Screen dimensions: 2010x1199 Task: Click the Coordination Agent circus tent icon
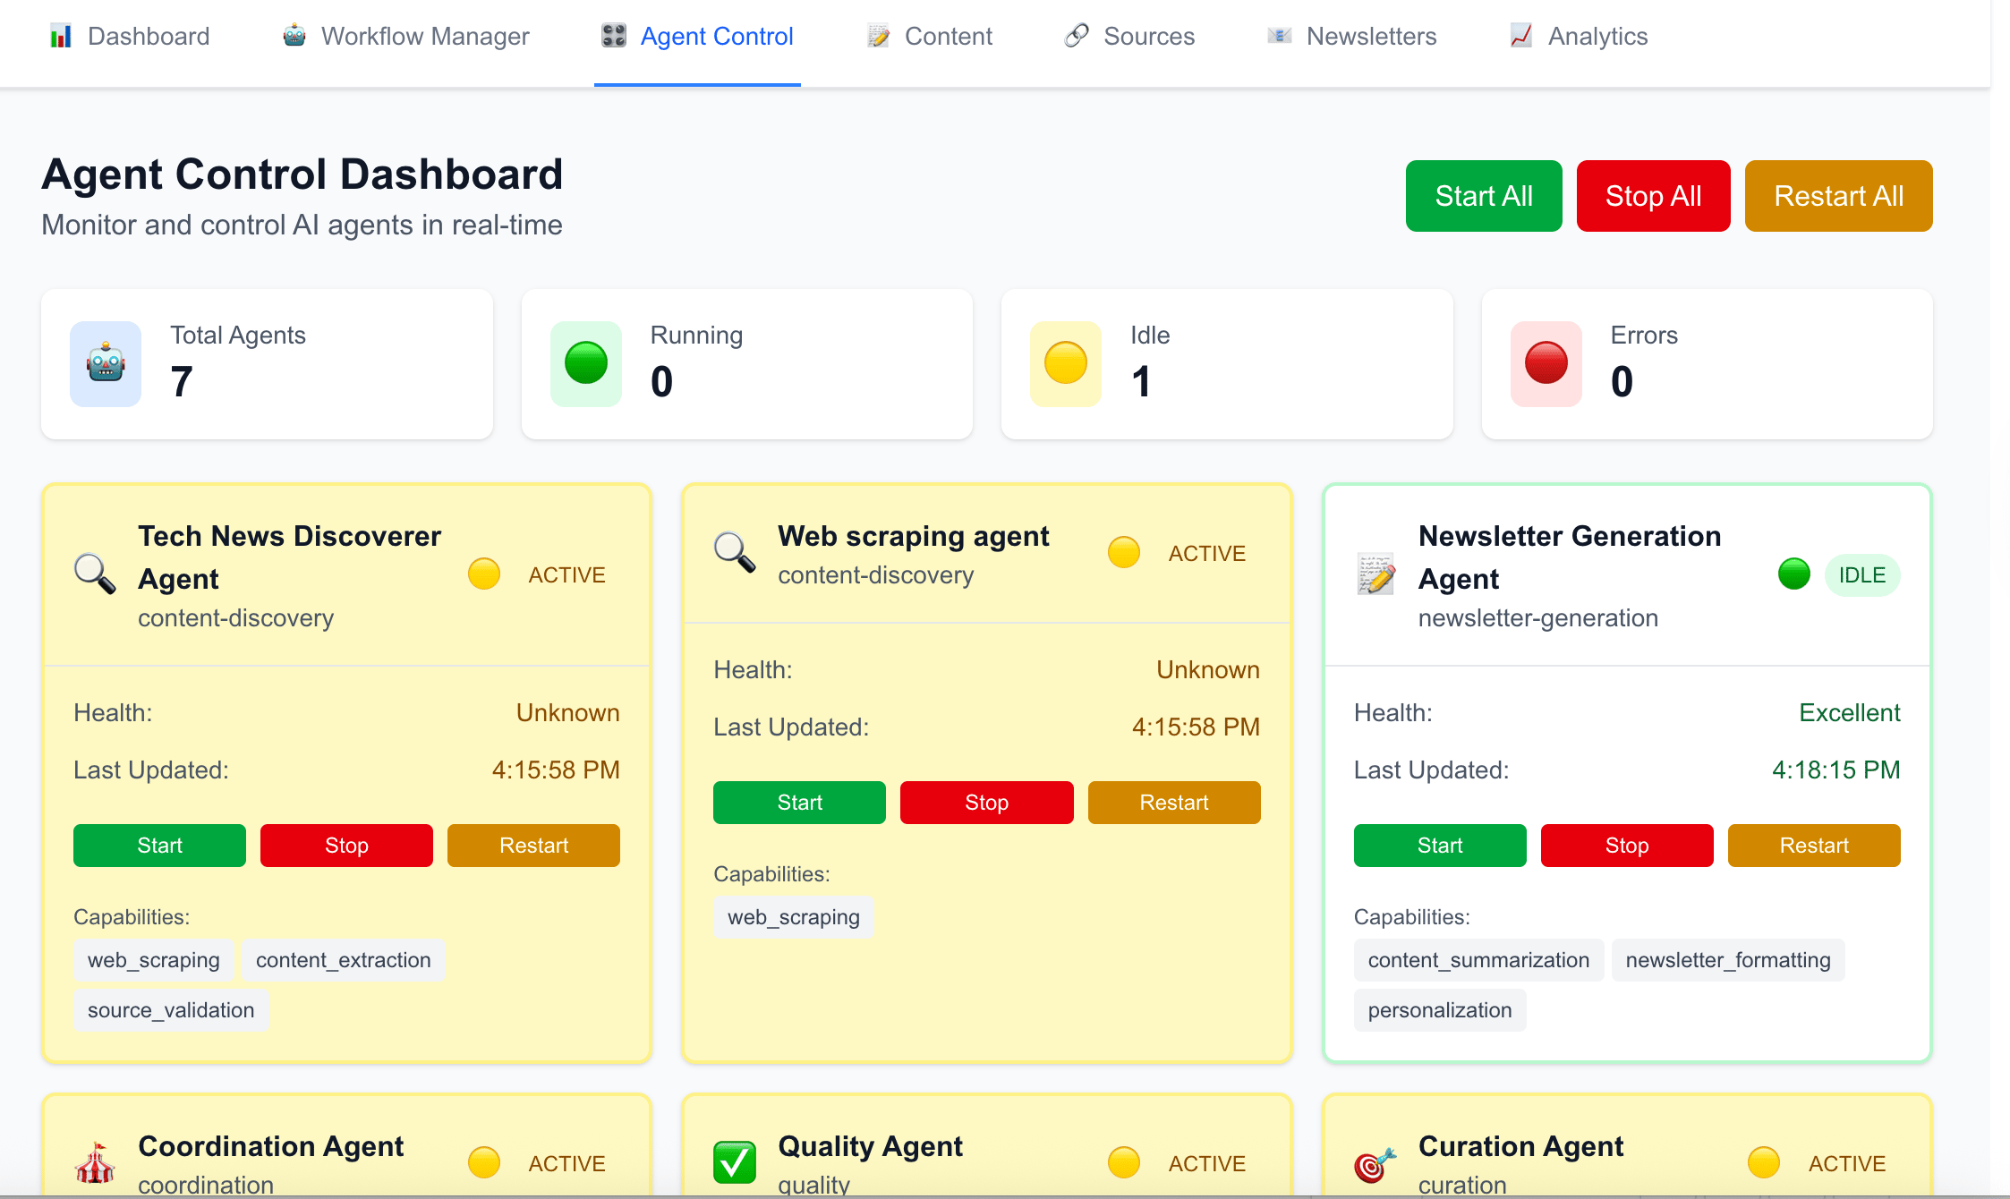pyautogui.click(x=95, y=1163)
